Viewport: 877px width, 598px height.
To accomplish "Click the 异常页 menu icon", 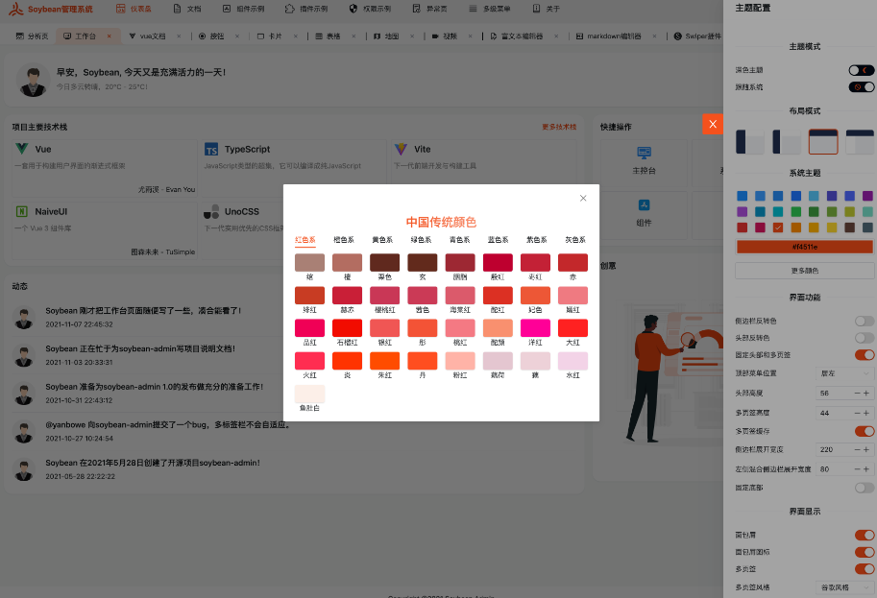I will tap(416, 9).
